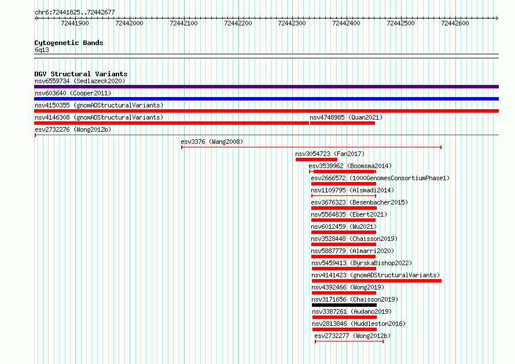The width and height of the screenshot is (515, 364).
Task: Click the blue nsv603640 variant bar
Action: click(x=266, y=99)
